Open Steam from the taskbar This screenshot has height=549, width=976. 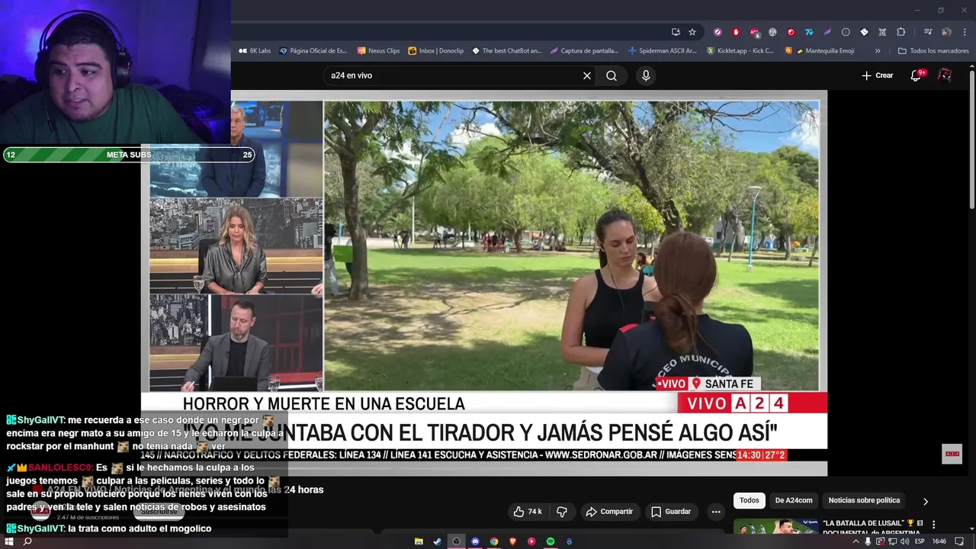coord(437,541)
